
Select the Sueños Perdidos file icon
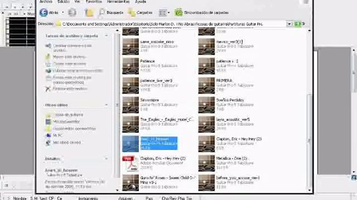point(206,105)
